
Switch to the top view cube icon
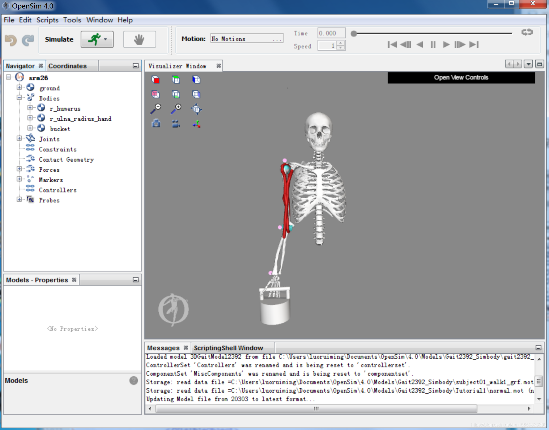[176, 80]
